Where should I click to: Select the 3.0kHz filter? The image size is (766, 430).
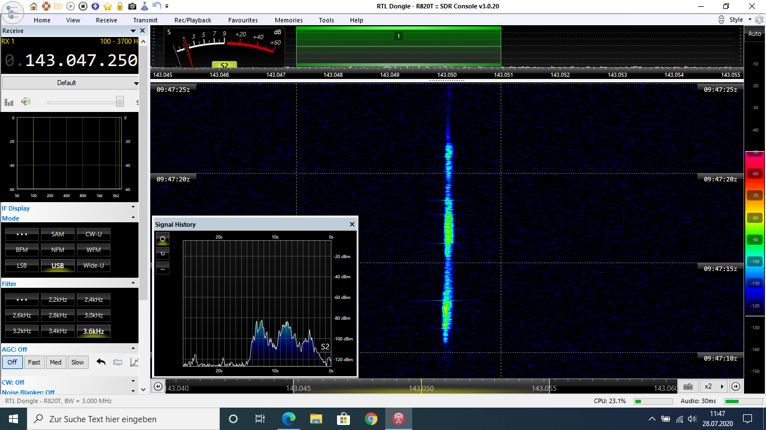tap(94, 315)
